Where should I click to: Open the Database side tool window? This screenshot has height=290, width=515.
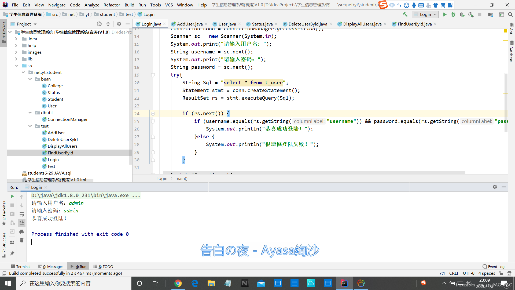click(x=511, y=51)
